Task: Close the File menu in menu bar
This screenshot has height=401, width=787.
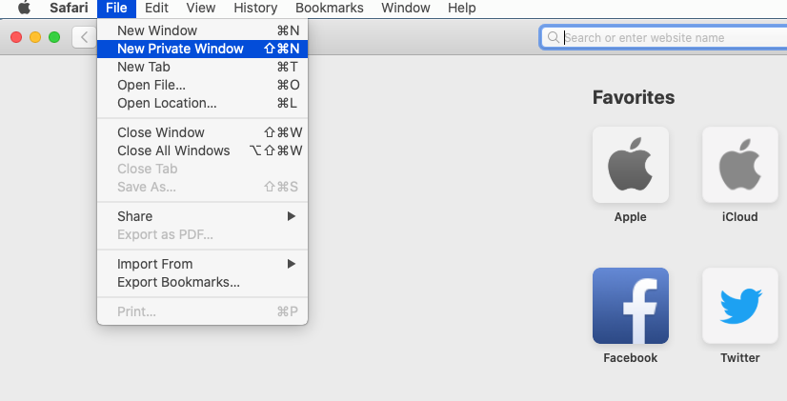Action: (116, 8)
